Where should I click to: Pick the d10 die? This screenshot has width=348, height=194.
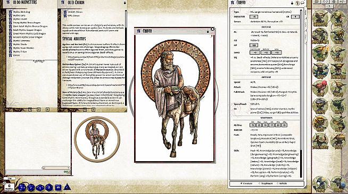40,188
